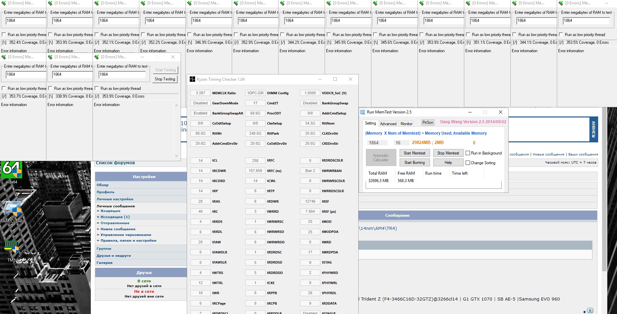Click the Start Memtest button
Image resolution: width=617 pixels, height=314 pixels.
tap(414, 153)
